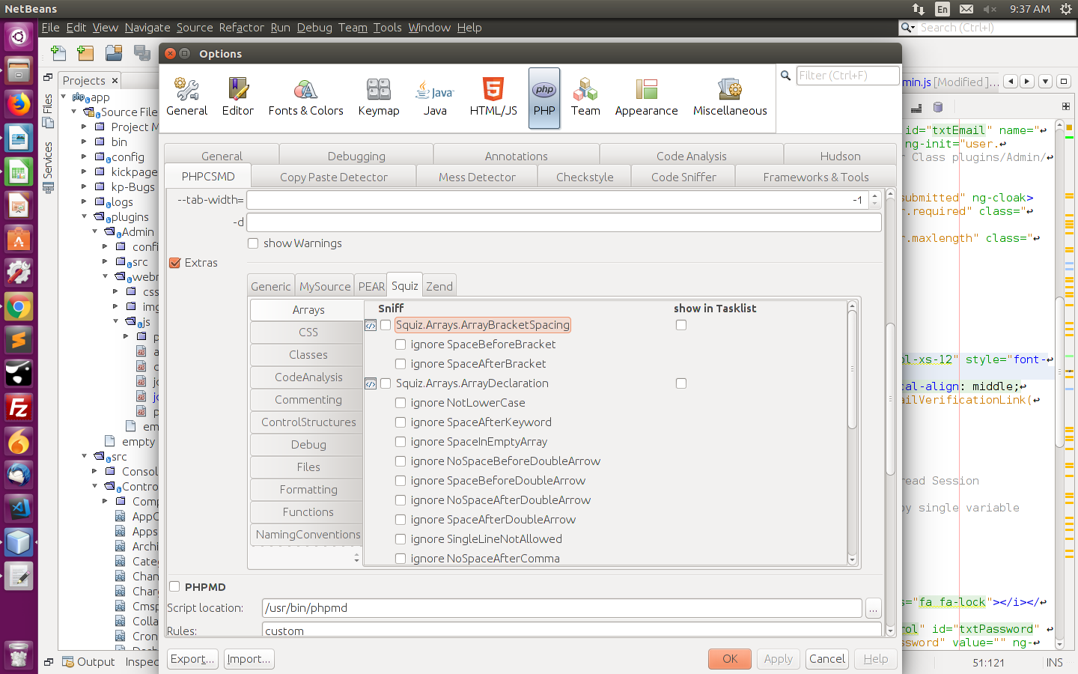Enable the PHPMD checkbox
Screen dimensions: 1078x674
pos(175,587)
